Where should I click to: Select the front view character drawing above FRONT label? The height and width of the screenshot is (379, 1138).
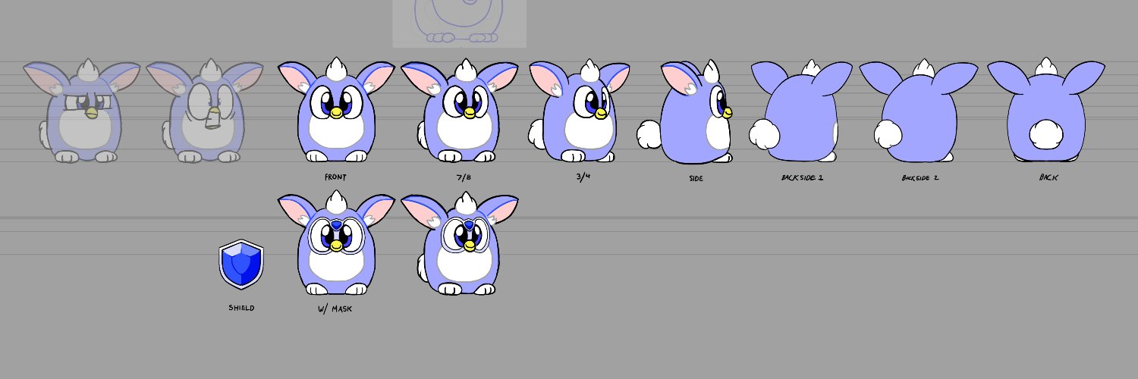click(x=336, y=110)
